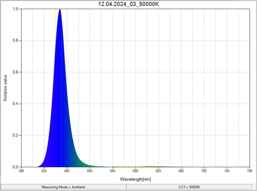Viewport: 257px width, 191px height.
Task: Click the chart title 12.04.2024_03_50000K
Action: (128, 4)
